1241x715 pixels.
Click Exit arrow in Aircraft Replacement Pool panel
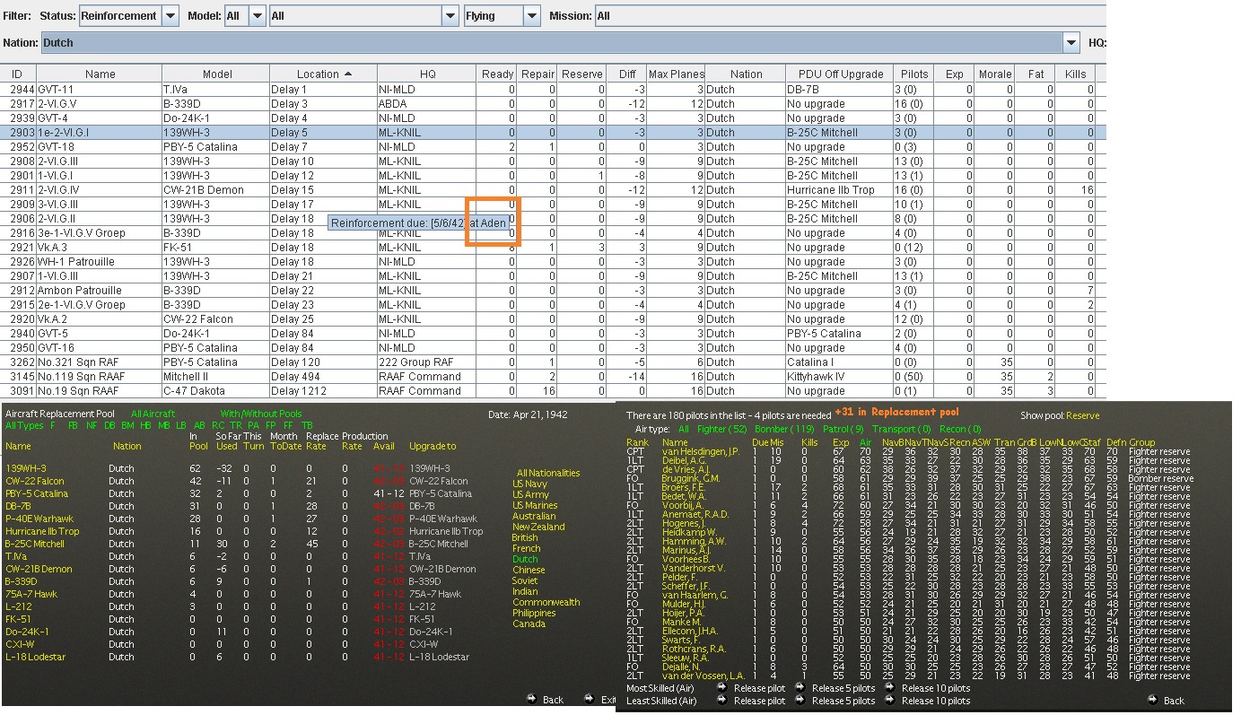coord(590,699)
